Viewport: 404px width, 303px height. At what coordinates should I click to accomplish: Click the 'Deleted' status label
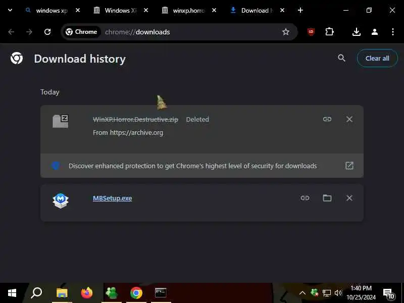tap(197, 120)
